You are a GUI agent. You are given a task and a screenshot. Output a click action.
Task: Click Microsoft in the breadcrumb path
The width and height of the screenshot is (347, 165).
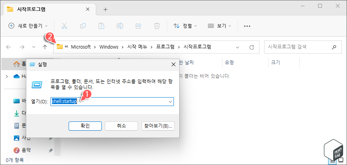tap(81, 47)
